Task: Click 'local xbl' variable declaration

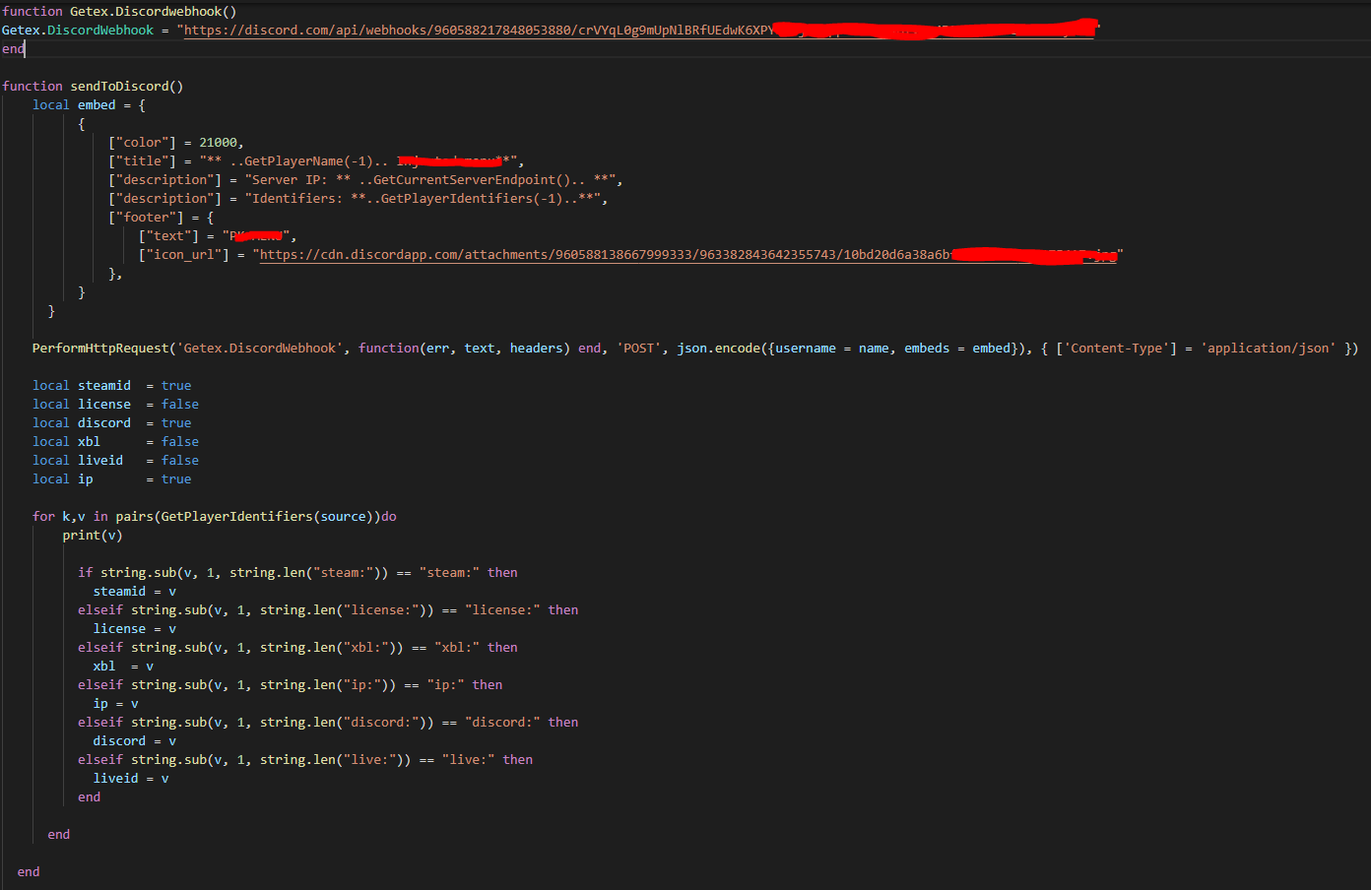Action: tap(66, 442)
